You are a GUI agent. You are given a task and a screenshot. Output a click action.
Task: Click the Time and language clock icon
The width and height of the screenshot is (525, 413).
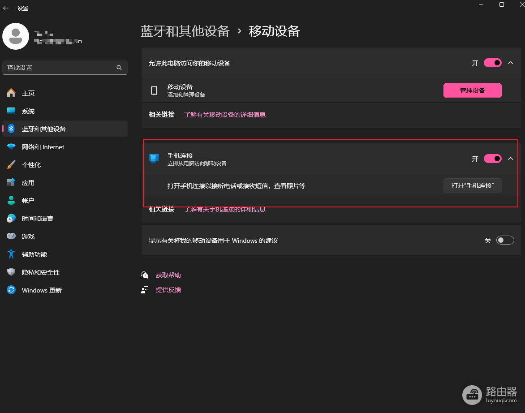(11, 218)
